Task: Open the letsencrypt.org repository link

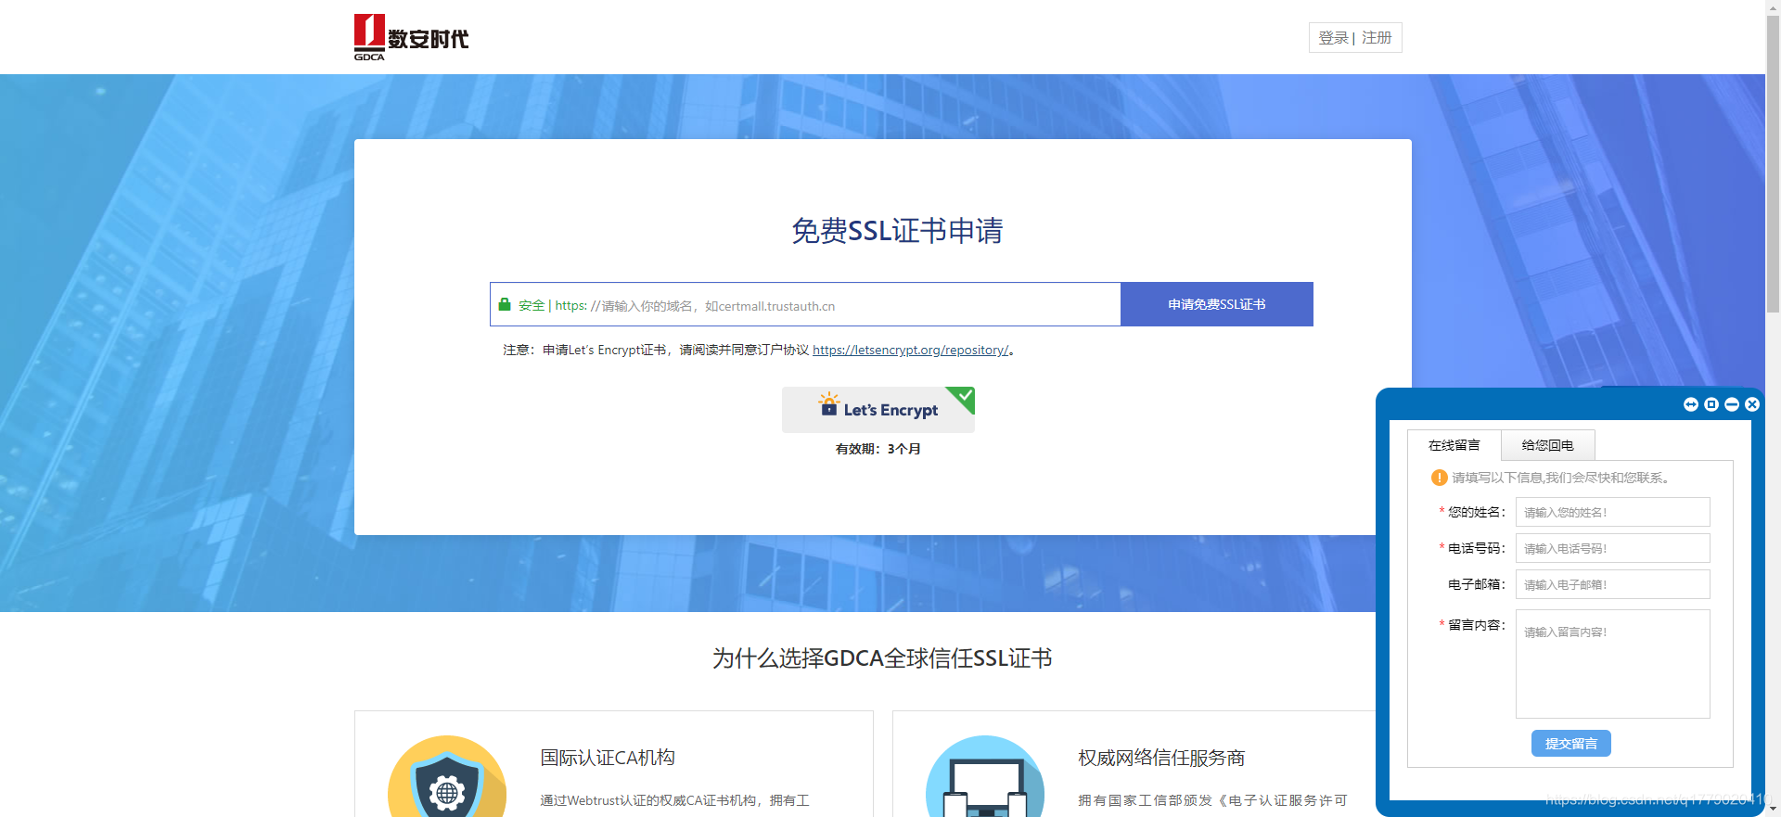Action: coord(910,350)
